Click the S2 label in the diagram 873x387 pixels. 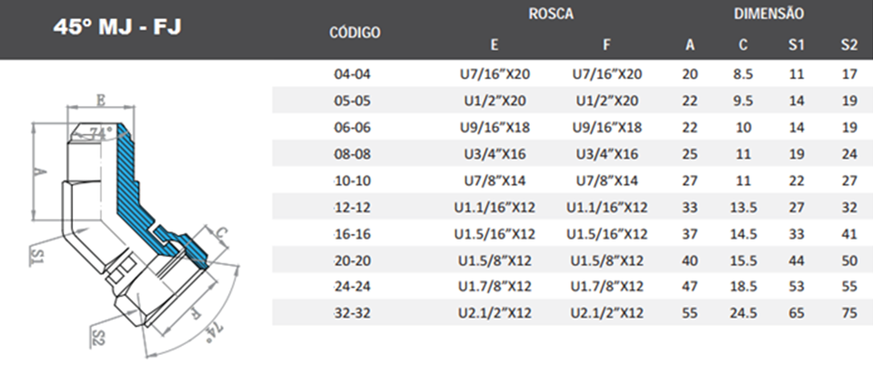click(x=100, y=334)
